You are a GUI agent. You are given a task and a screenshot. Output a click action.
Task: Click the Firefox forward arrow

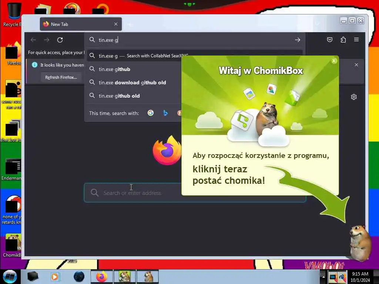pos(47,40)
